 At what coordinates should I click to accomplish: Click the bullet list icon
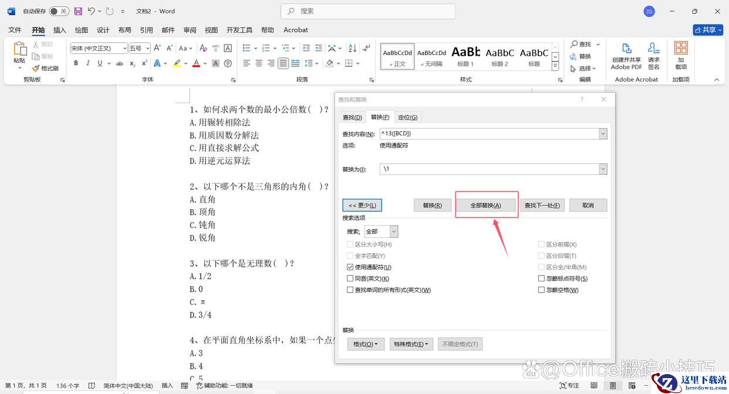pos(247,48)
